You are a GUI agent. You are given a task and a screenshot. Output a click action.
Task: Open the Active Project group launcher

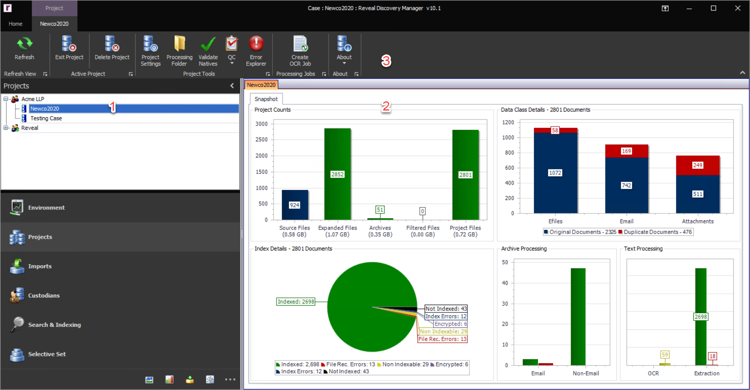[x=131, y=74]
